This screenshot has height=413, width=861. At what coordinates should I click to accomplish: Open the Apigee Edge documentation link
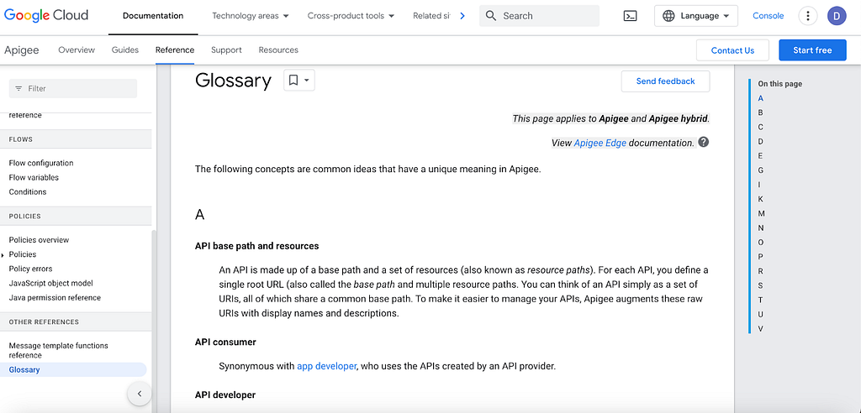coord(600,144)
